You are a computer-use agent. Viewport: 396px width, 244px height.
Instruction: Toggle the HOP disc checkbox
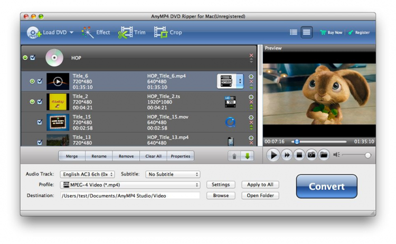[x=33, y=57]
